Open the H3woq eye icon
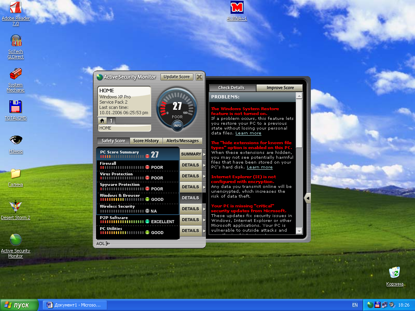 tap(16, 144)
